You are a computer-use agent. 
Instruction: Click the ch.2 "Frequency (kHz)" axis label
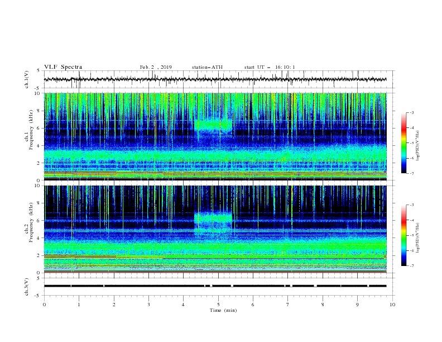coord(31,222)
